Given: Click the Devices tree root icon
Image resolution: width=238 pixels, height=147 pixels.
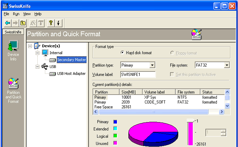Looking at the screenshot, I should point(37,46).
